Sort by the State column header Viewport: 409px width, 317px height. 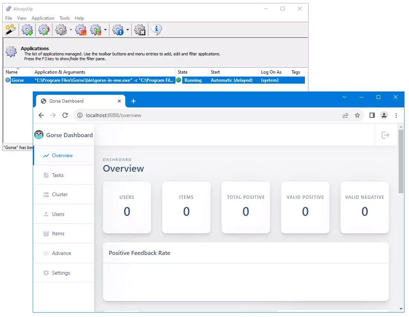click(192, 72)
